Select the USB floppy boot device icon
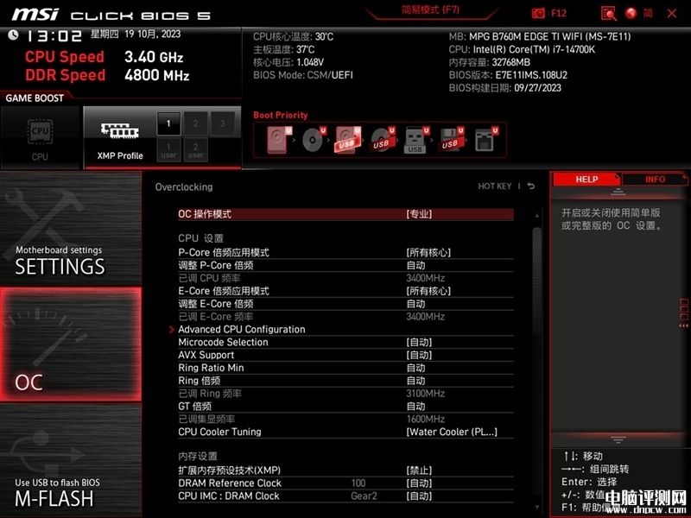This screenshot has width=691, height=518. (x=450, y=140)
